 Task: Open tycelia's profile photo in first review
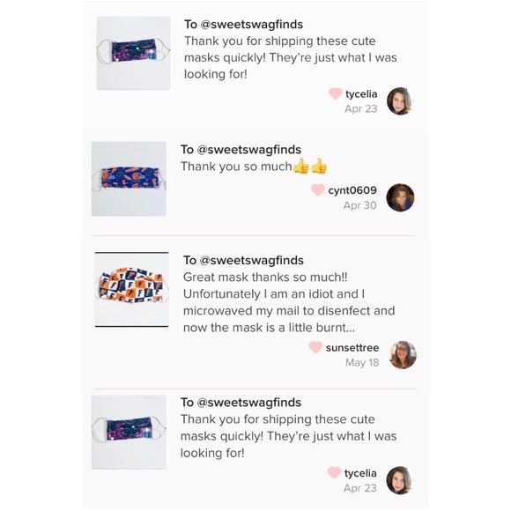pyautogui.click(x=400, y=101)
